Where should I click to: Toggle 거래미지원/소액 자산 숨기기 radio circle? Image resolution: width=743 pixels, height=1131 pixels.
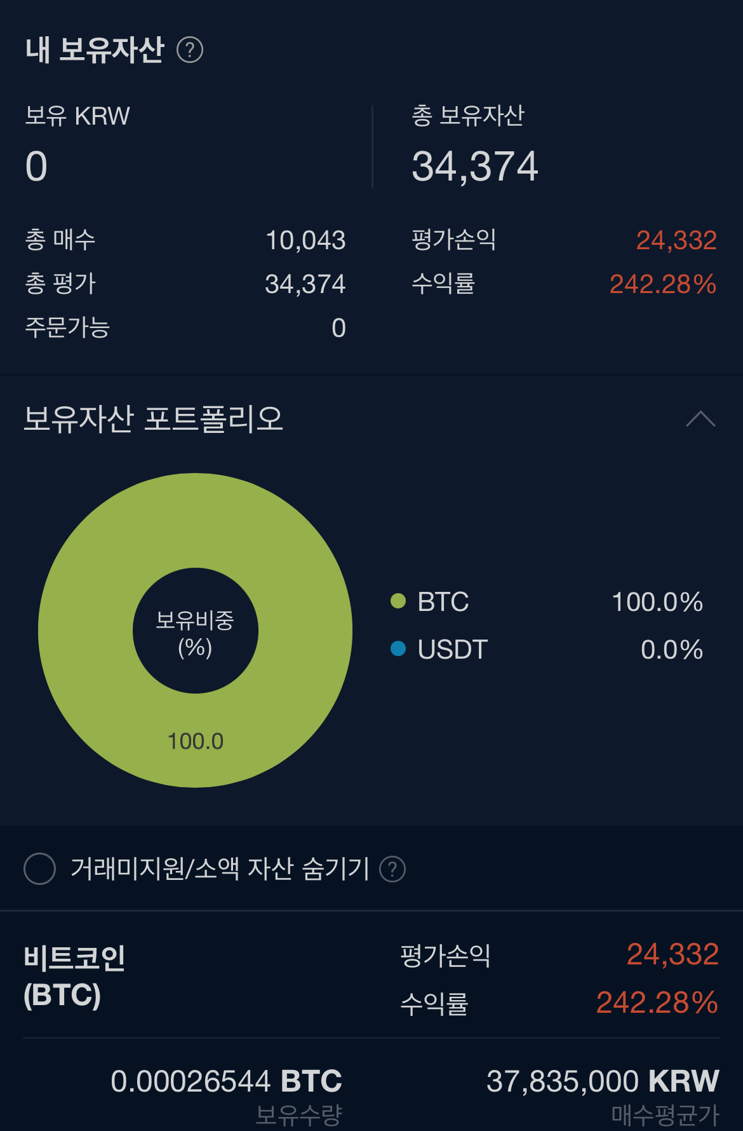click(39, 868)
